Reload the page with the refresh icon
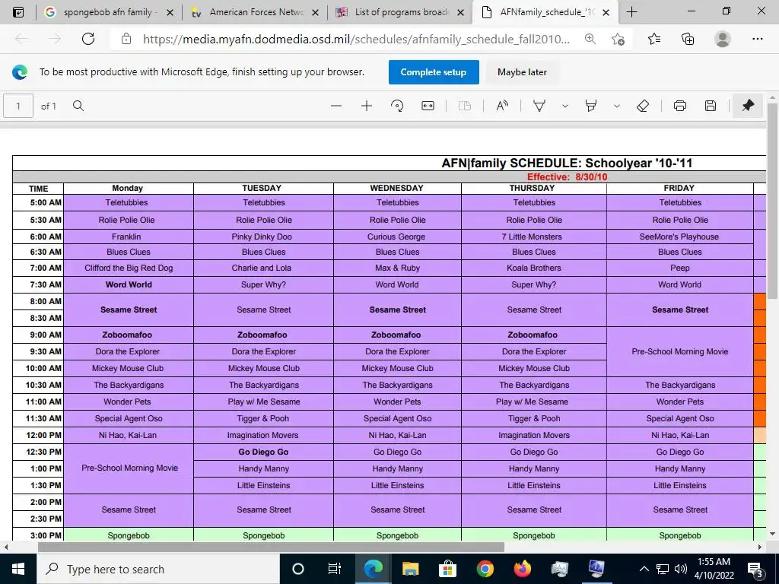The image size is (779, 584). 88,39
